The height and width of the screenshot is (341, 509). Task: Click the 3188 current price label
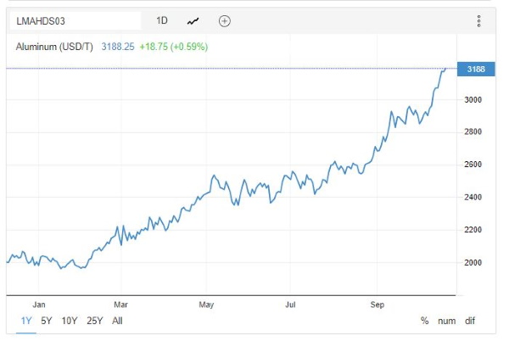coord(476,69)
